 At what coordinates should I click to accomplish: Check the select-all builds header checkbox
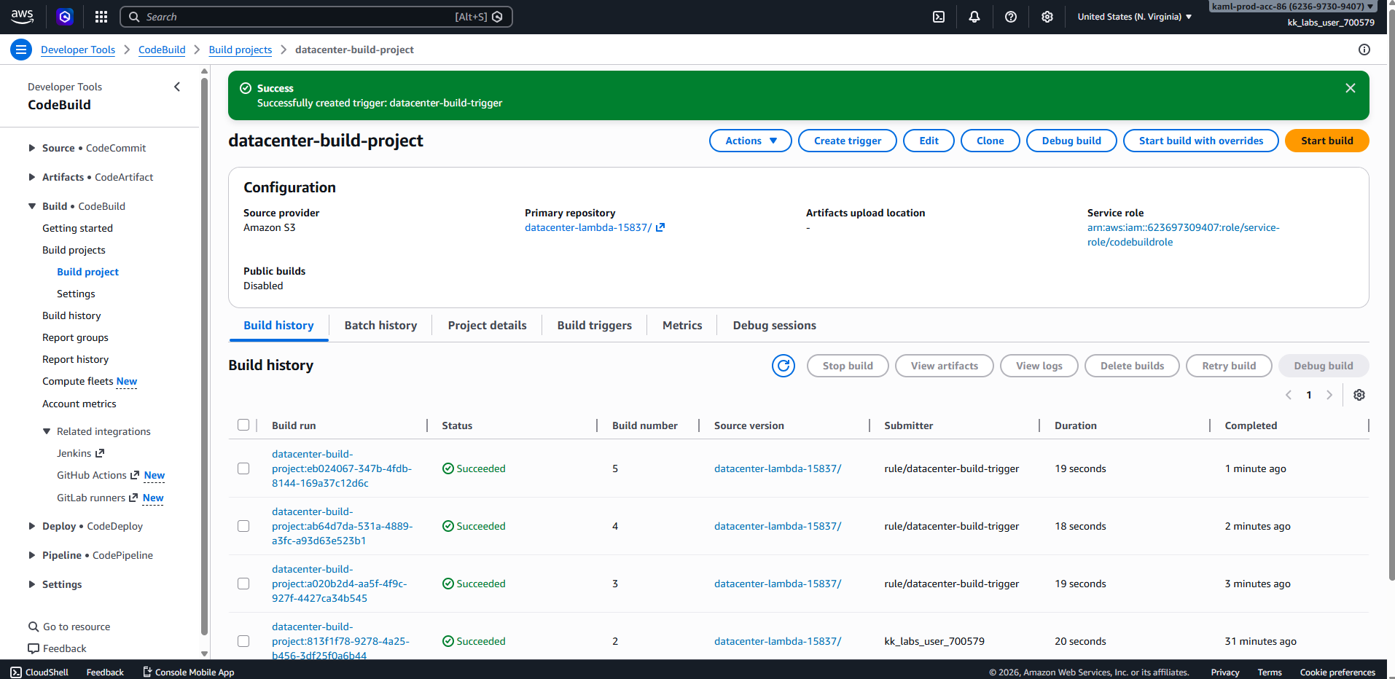pyautogui.click(x=243, y=425)
